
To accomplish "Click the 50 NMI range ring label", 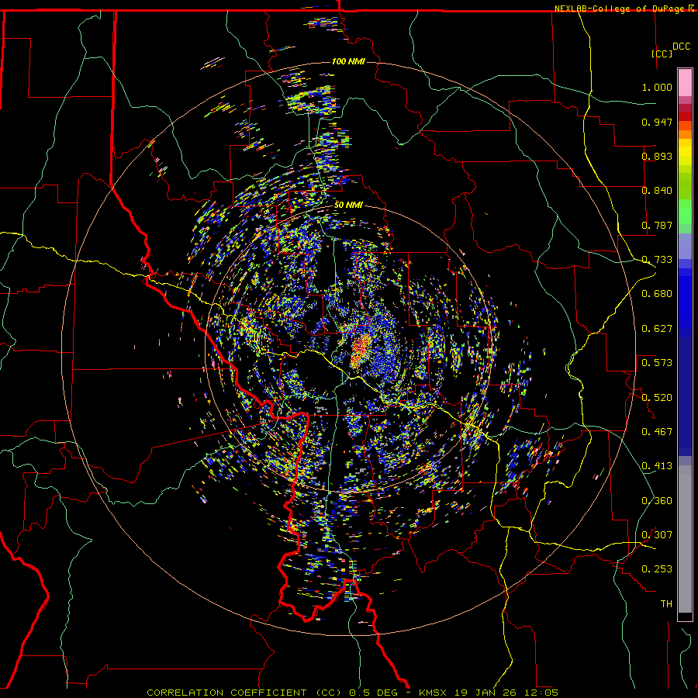I will 348,206.
